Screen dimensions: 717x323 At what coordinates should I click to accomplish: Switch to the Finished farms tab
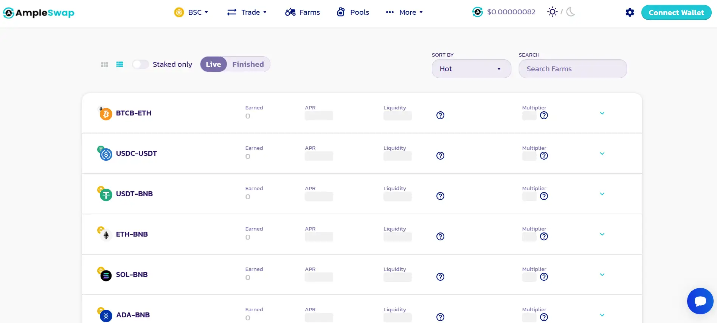pyautogui.click(x=248, y=65)
